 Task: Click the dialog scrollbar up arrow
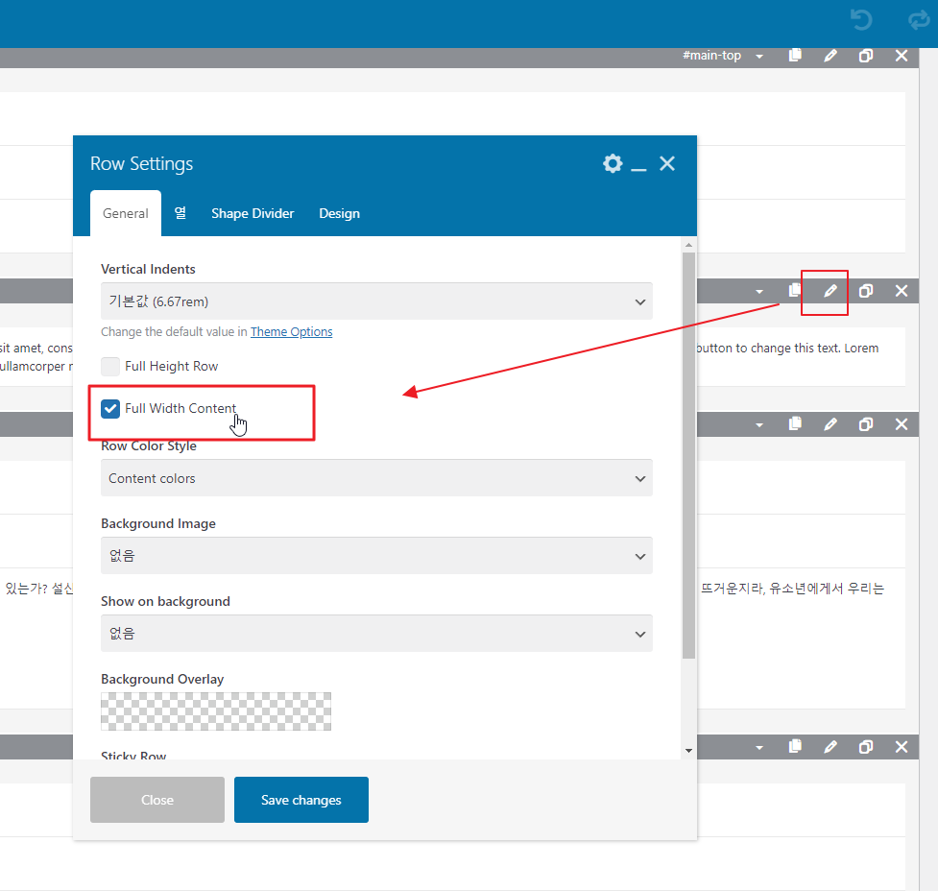point(688,244)
